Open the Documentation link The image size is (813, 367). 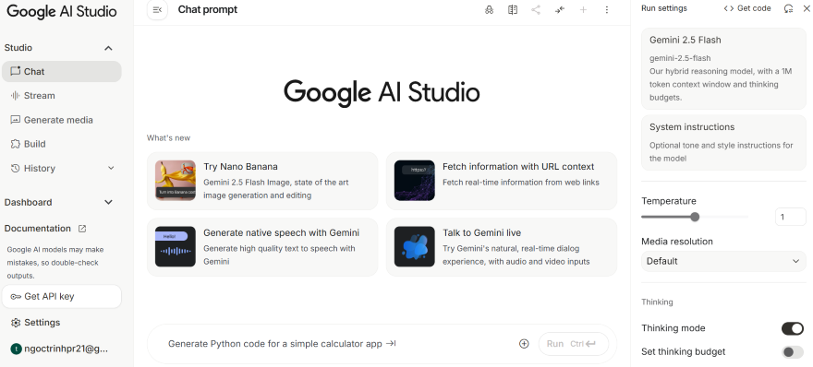(x=45, y=229)
